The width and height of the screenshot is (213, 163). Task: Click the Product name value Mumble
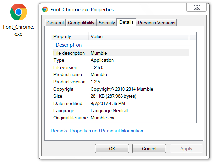[99, 74]
